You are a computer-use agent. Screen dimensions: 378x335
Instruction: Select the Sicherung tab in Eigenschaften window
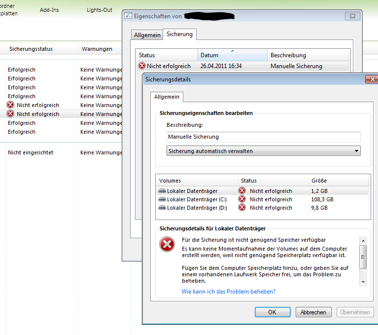pos(179,34)
